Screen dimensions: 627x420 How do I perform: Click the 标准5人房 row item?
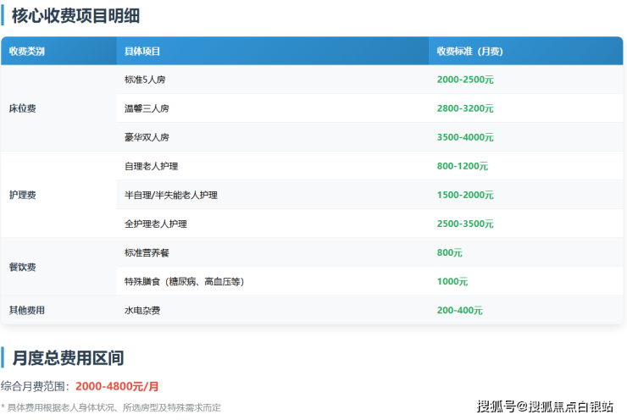coord(147,80)
